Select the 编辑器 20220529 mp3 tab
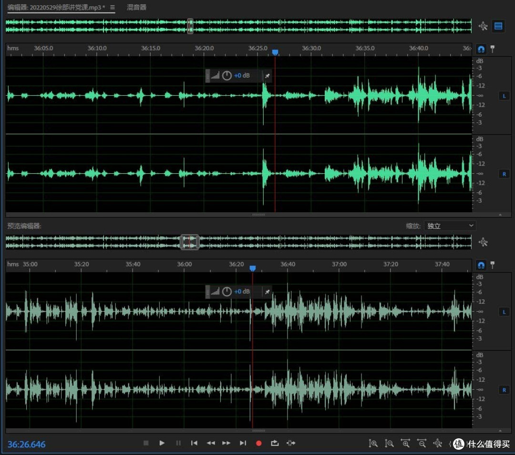 [x=56, y=7]
